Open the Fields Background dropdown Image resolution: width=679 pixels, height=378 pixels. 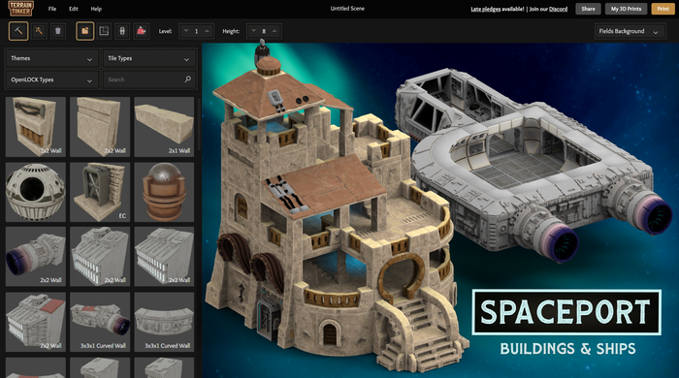pos(630,31)
